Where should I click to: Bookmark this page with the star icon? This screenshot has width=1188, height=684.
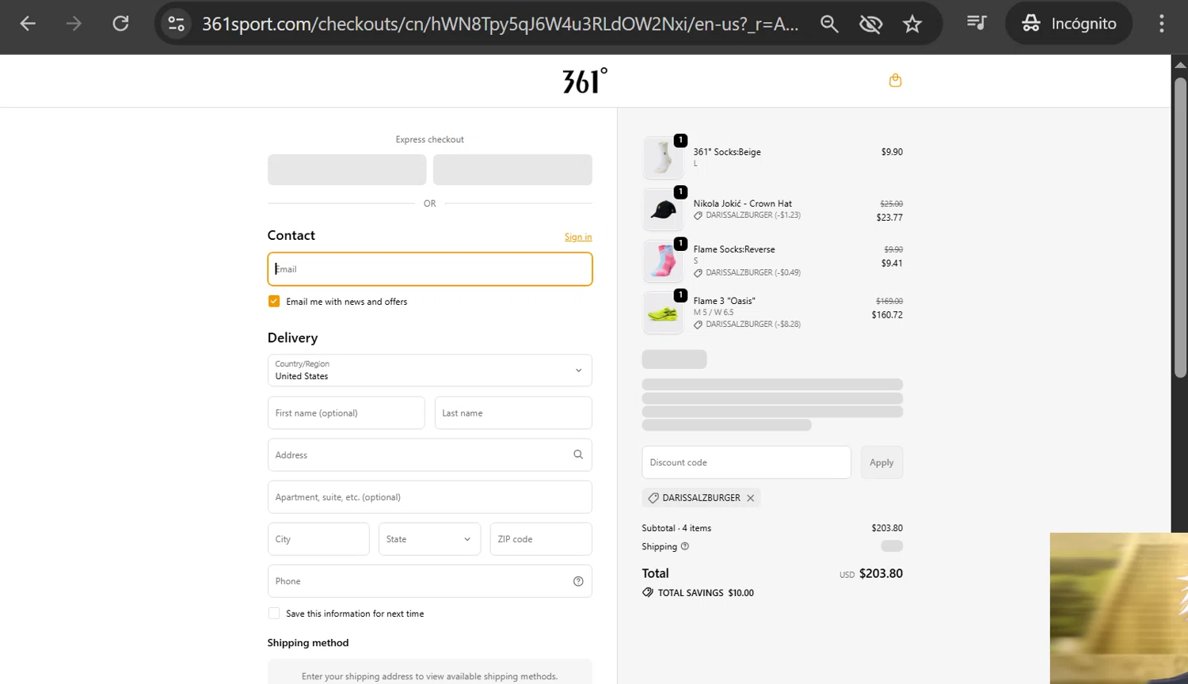pos(912,24)
